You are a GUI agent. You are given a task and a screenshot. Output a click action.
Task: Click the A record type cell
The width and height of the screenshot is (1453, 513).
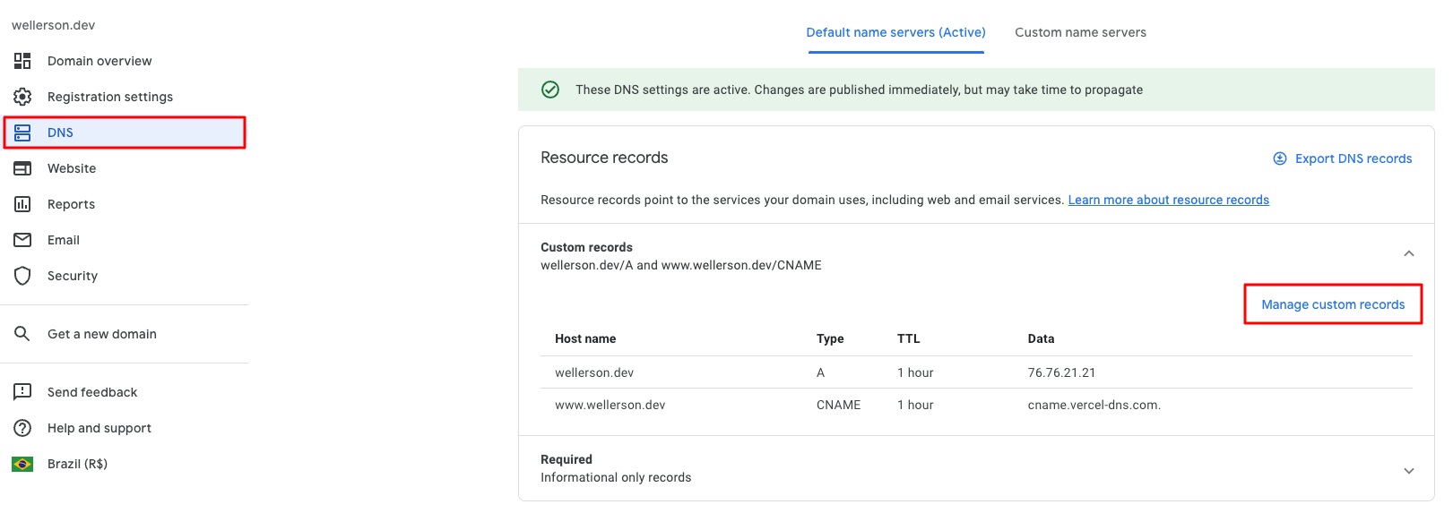[820, 372]
